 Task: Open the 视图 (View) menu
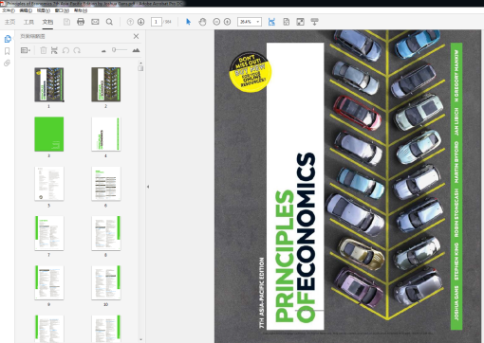click(44, 10)
